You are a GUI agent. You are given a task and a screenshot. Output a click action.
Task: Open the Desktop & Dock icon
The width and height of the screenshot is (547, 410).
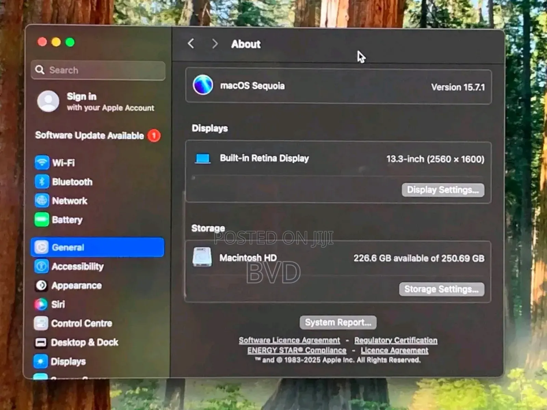[x=41, y=342]
